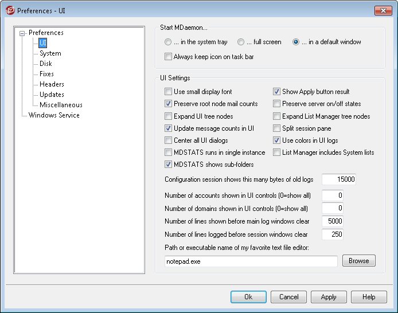Select the full screen start option
The height and width of the screenshot is (313, 398).
241,42
